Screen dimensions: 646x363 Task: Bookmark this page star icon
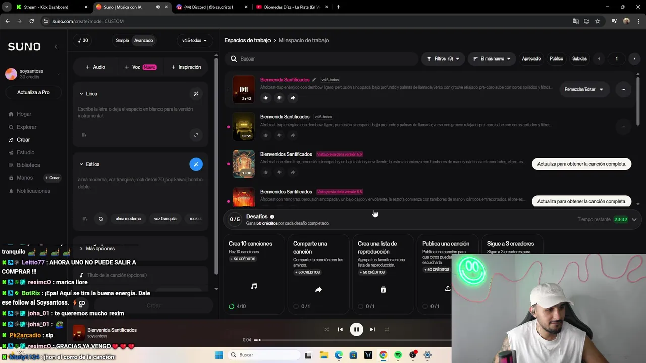(598, 21)
